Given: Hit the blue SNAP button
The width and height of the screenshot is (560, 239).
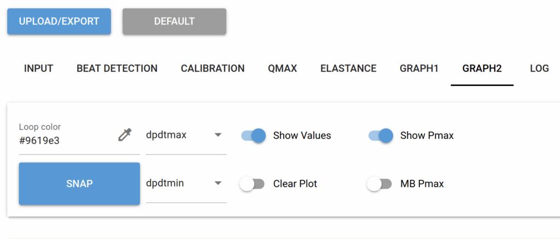Looking at the screenshot, I should coord(79,184).
